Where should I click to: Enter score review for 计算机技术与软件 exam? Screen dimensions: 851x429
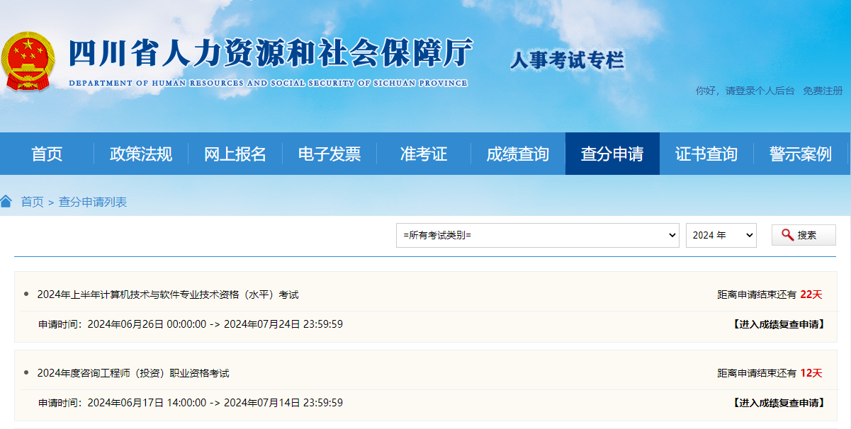778,324
